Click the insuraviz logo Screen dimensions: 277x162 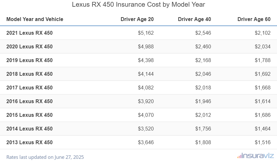256,156
